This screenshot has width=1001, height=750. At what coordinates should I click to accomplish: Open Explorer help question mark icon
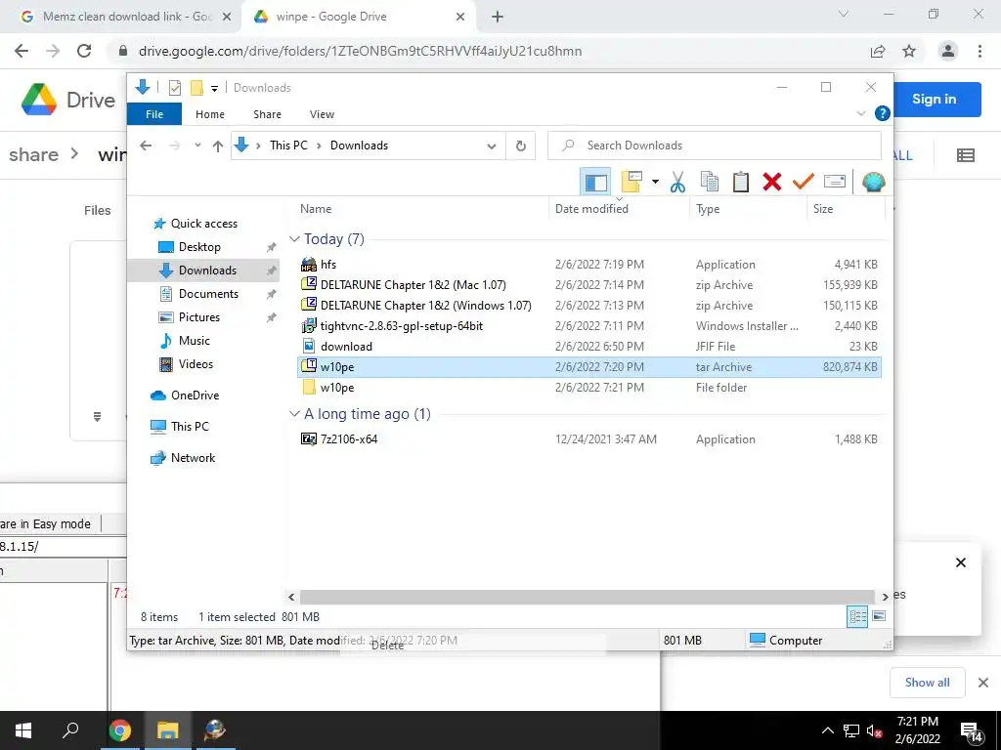tap(883, 113)
